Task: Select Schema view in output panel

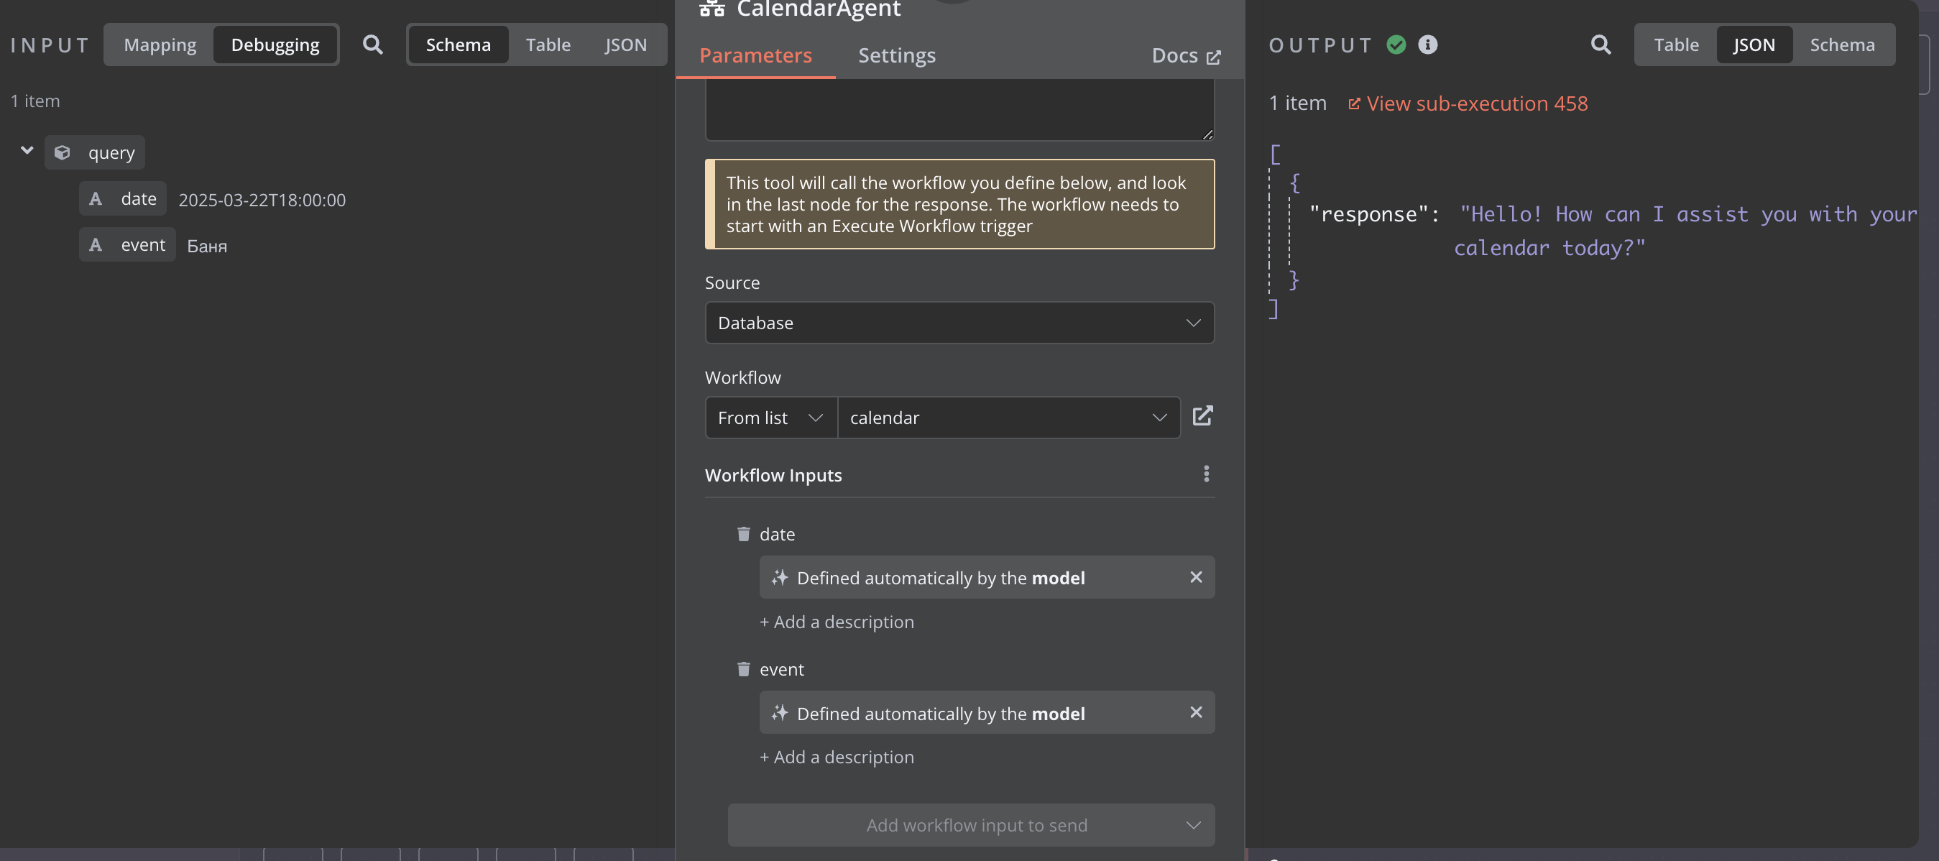Action: [1842, 45]
